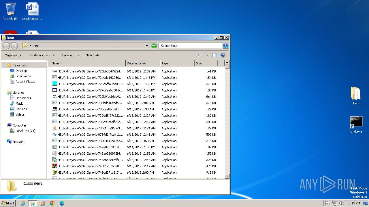Click icon of Generic-727c2ea6b30fb file
This screenshot has width=369, height=207.
point(55,90)
